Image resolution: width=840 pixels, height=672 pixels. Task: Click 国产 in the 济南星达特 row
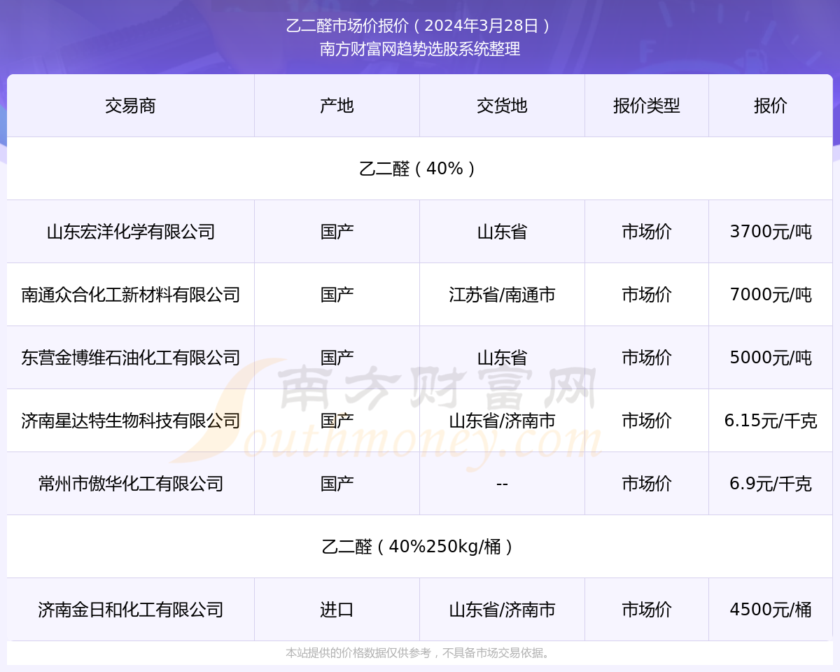coord(337,421)
